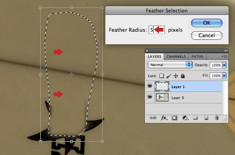Create a new adjustment layer
Screen dimensions: 235x155
pos(185,118)
